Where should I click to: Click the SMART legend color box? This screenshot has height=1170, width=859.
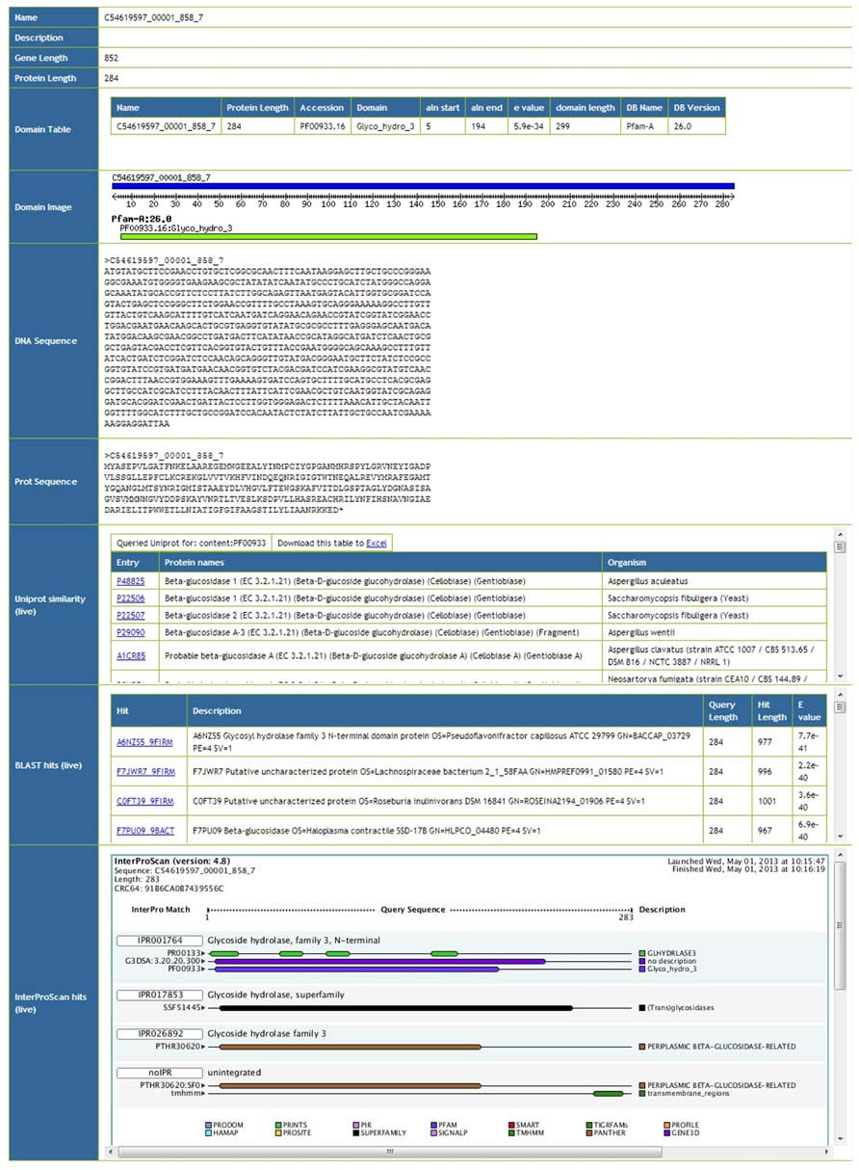coord(509,1125)
